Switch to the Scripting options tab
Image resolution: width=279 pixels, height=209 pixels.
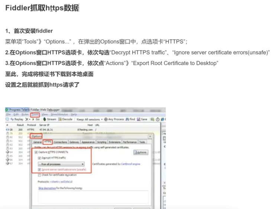[101, 142]
